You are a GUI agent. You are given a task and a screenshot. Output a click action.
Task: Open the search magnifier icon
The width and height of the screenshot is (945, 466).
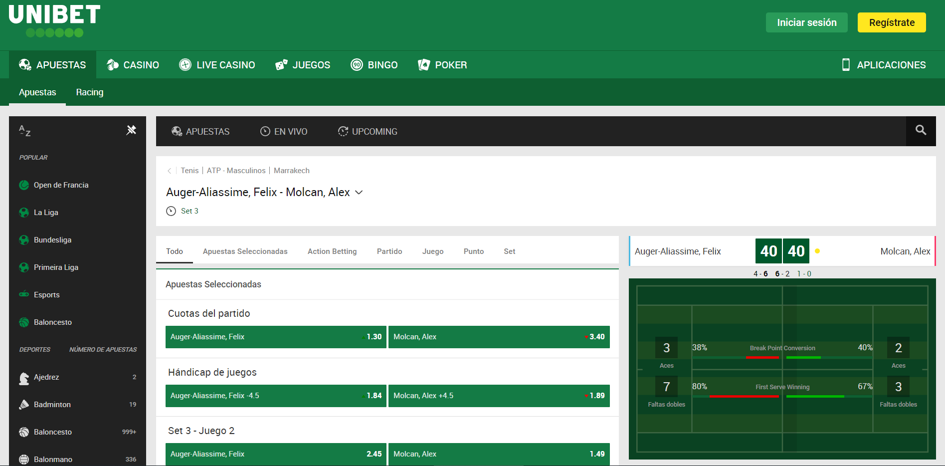[x=921, y=130]
